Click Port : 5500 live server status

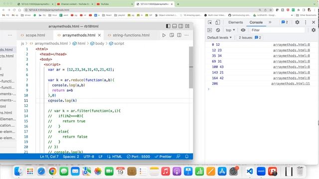(x=139, y=157)
